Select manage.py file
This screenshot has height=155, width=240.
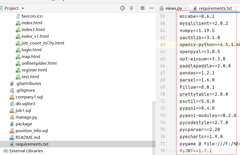coord(26,117)
